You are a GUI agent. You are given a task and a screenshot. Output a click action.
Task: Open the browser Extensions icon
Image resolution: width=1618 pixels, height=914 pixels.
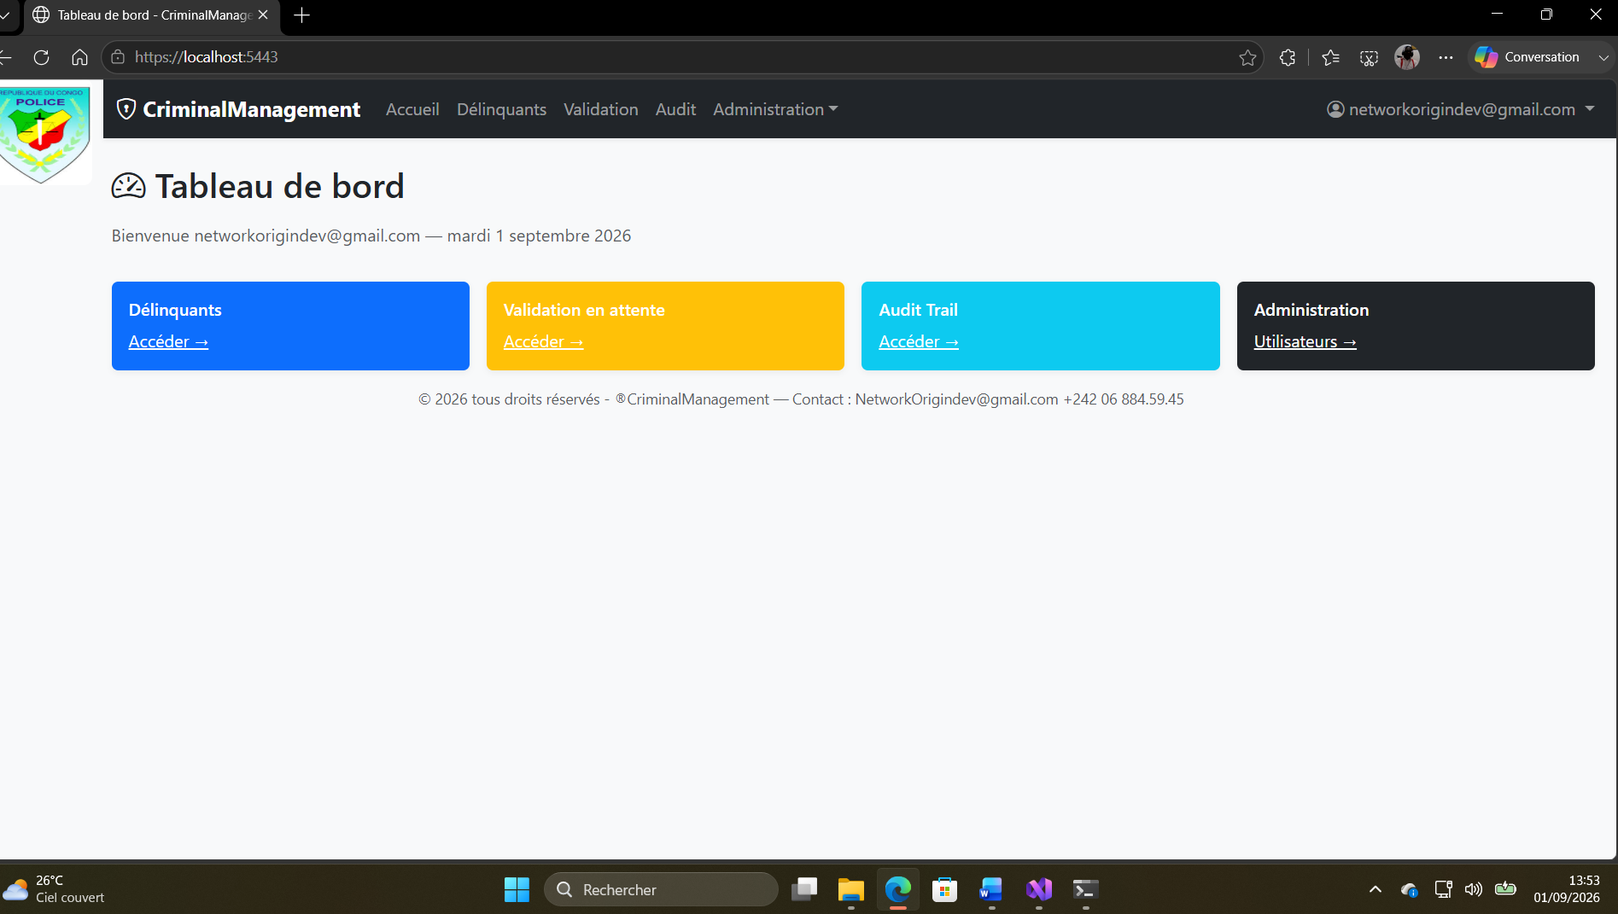click(x=1288, y=57)
